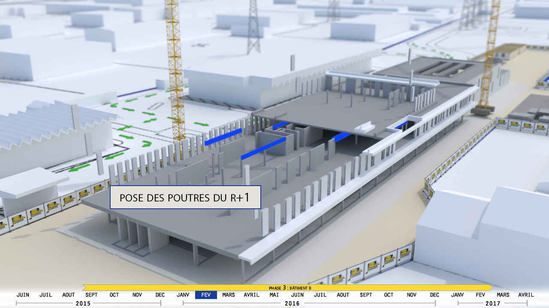
Task: Select MARS 2016 on the timeline
Action: [x=229, y=295]
